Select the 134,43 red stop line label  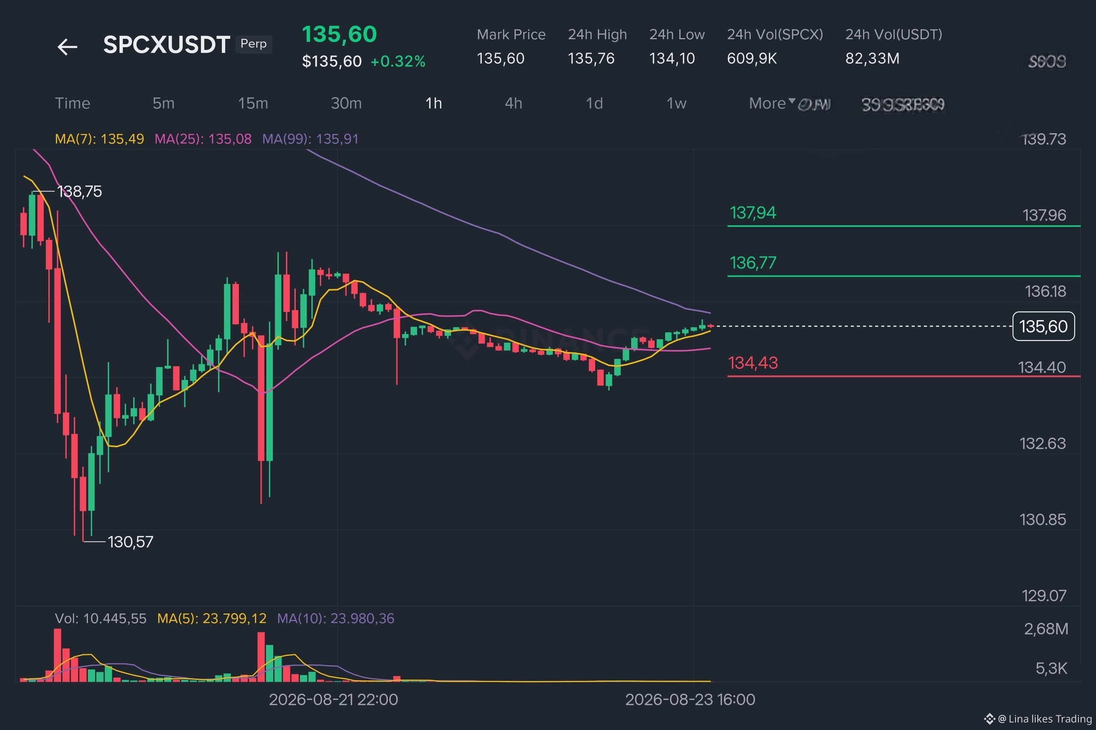click(753, 363)
